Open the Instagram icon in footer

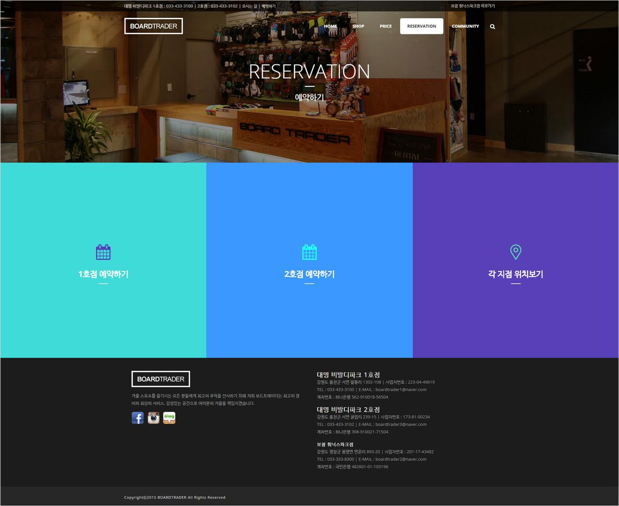pos(153,418)
